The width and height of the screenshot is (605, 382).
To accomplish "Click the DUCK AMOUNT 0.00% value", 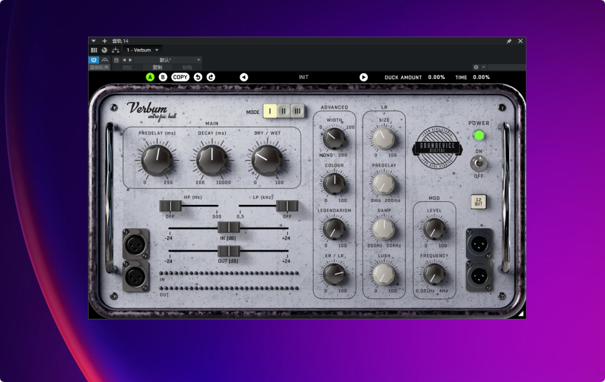I will [x=437, y=77].
